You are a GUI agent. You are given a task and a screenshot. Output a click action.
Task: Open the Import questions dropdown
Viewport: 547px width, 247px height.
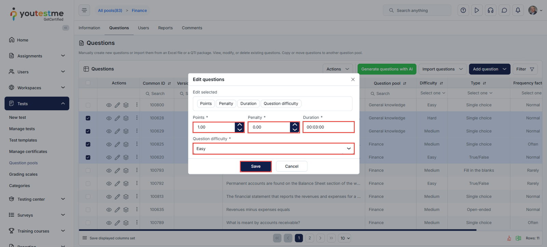click(442, 69)
